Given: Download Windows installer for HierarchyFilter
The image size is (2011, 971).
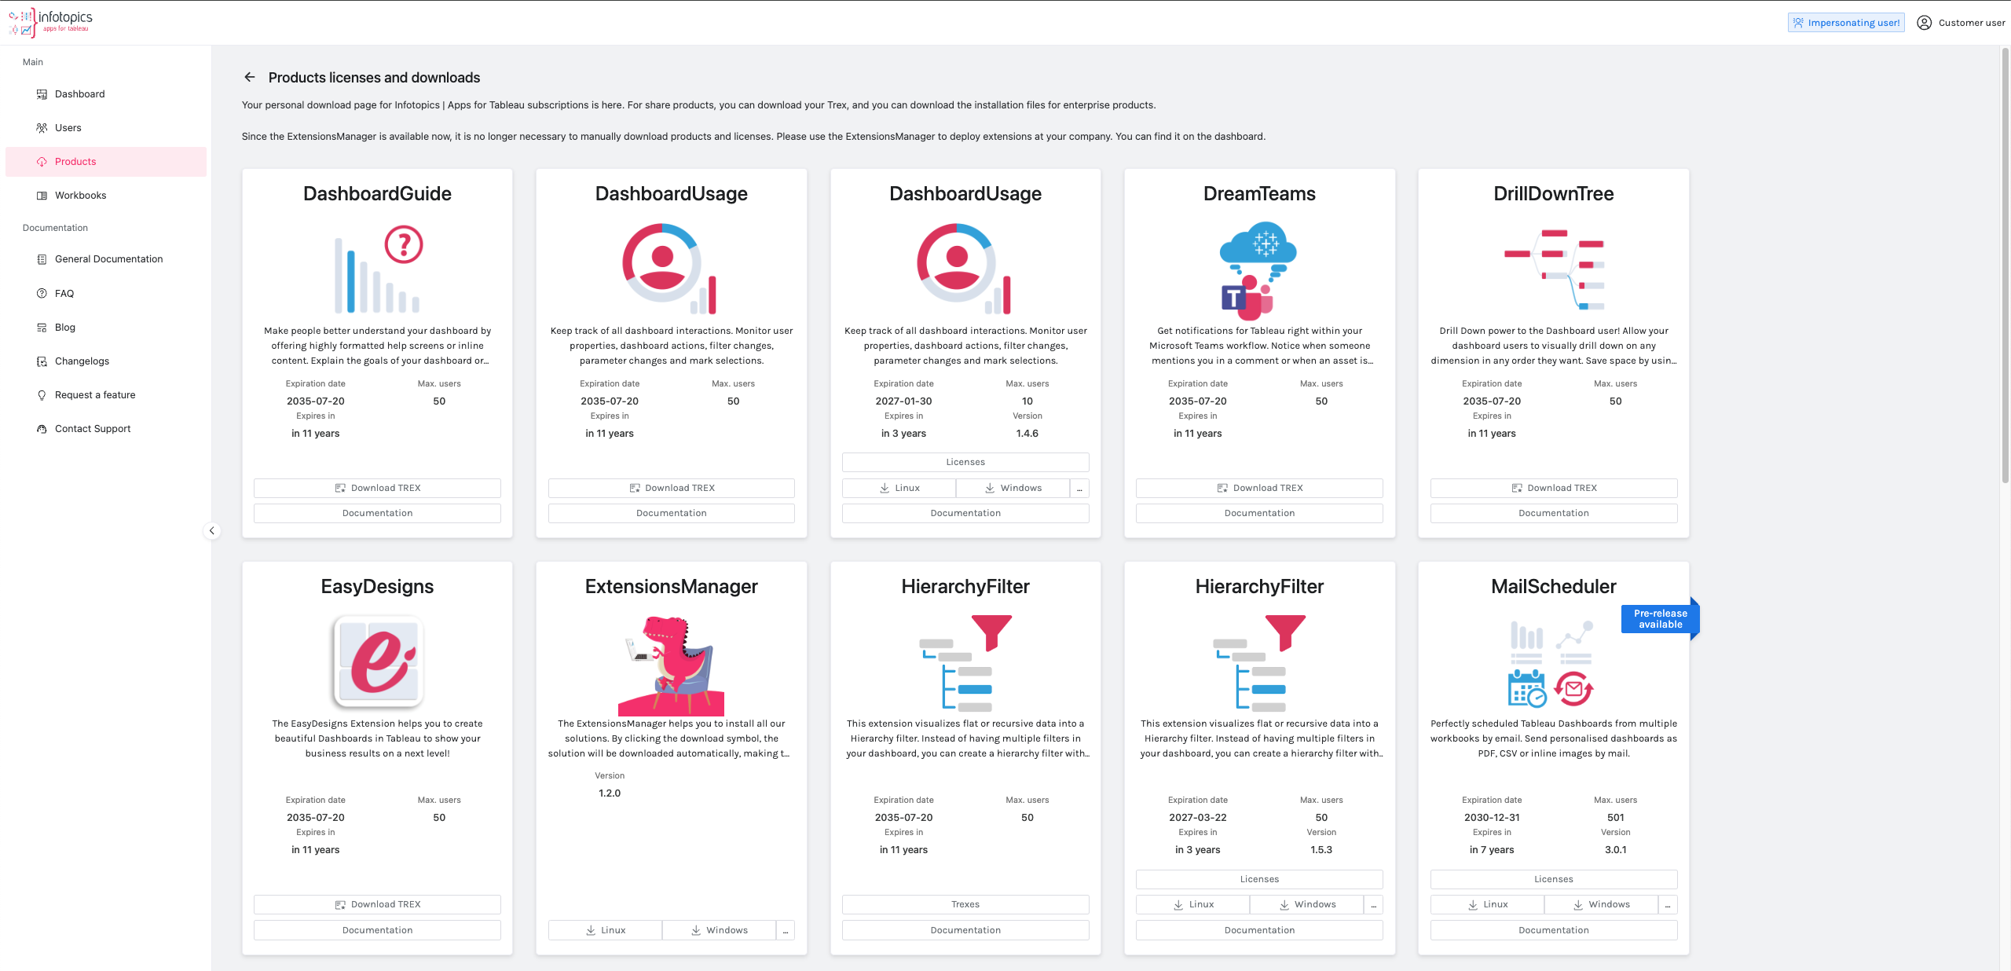Looking at the screenshot, I should coord(1307,905).
